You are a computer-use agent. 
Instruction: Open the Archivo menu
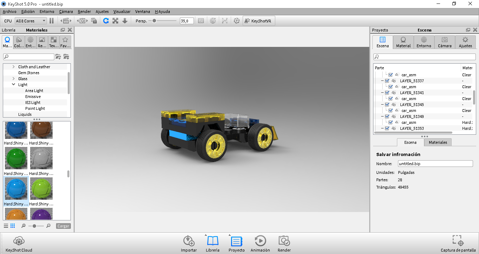point(9,12)
